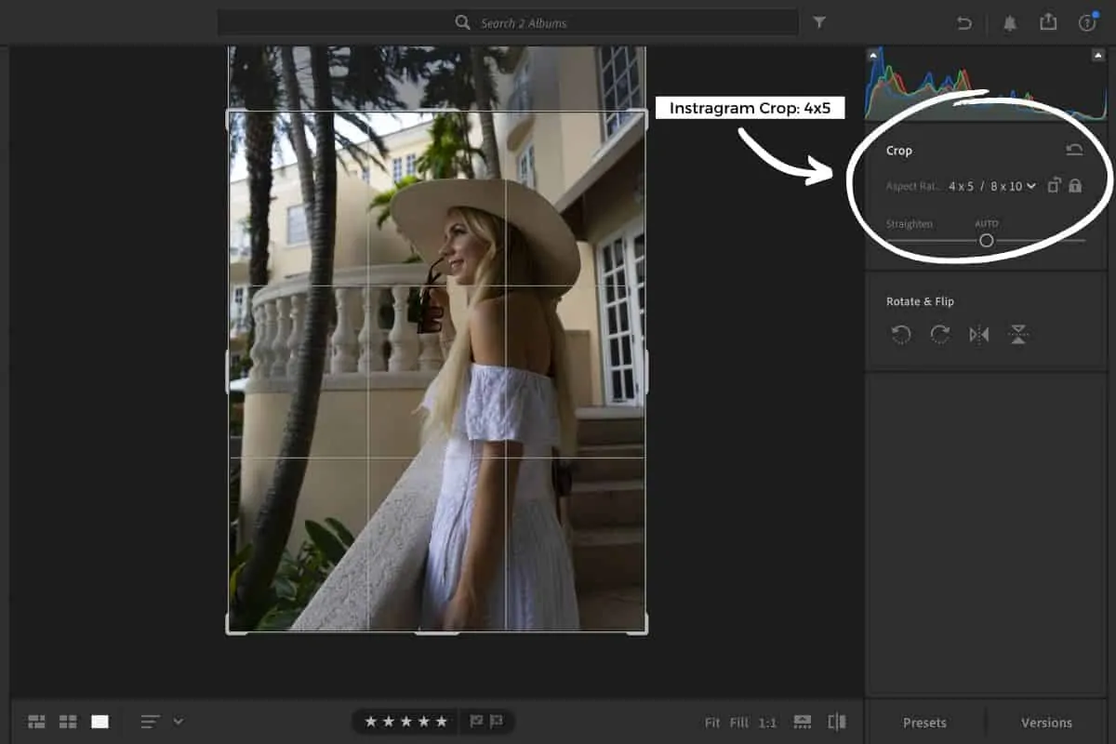Open the Presets panel
Image resolution: width=1116 pixels, height=744 pixels.
[x=926, y=723]
